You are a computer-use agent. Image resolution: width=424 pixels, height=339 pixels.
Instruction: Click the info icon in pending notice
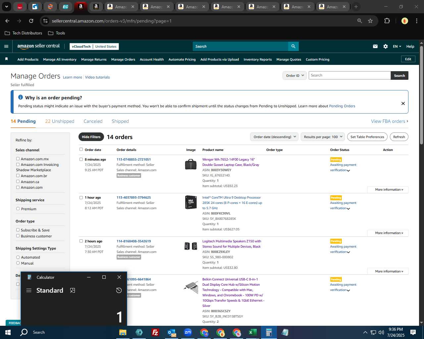(20, 97)
